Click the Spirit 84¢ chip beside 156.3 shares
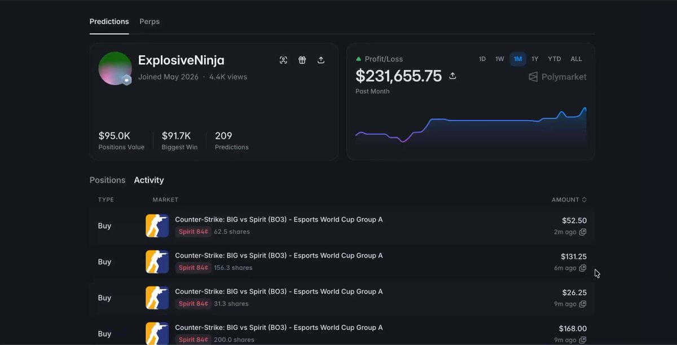677x345 pixels. (194, 268)
